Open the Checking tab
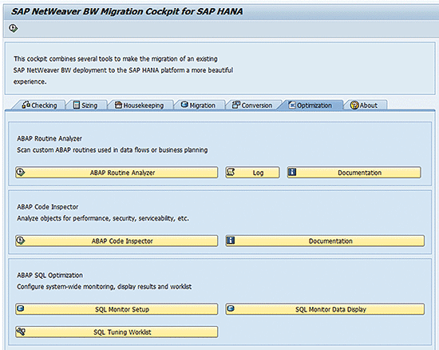The width and height of the screenshot is (439, 350). pyautogui.click(x=39, y=105)
